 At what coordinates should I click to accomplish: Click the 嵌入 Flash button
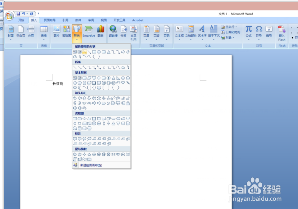pos(282,33)
